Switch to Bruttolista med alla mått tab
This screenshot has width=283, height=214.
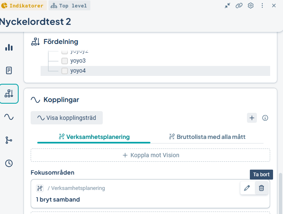pos(207,137)
